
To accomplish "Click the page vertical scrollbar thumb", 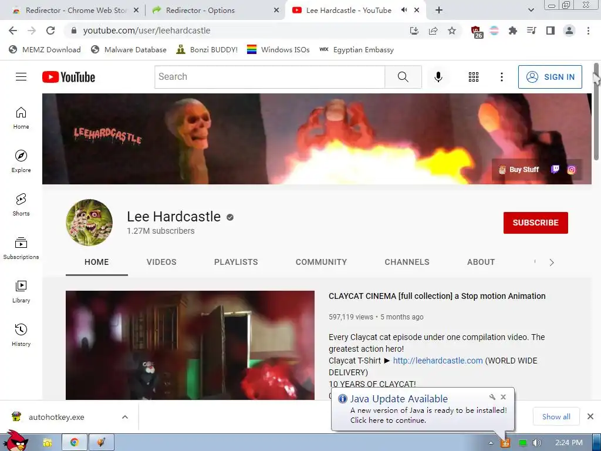I will click(x=596, y=111).
